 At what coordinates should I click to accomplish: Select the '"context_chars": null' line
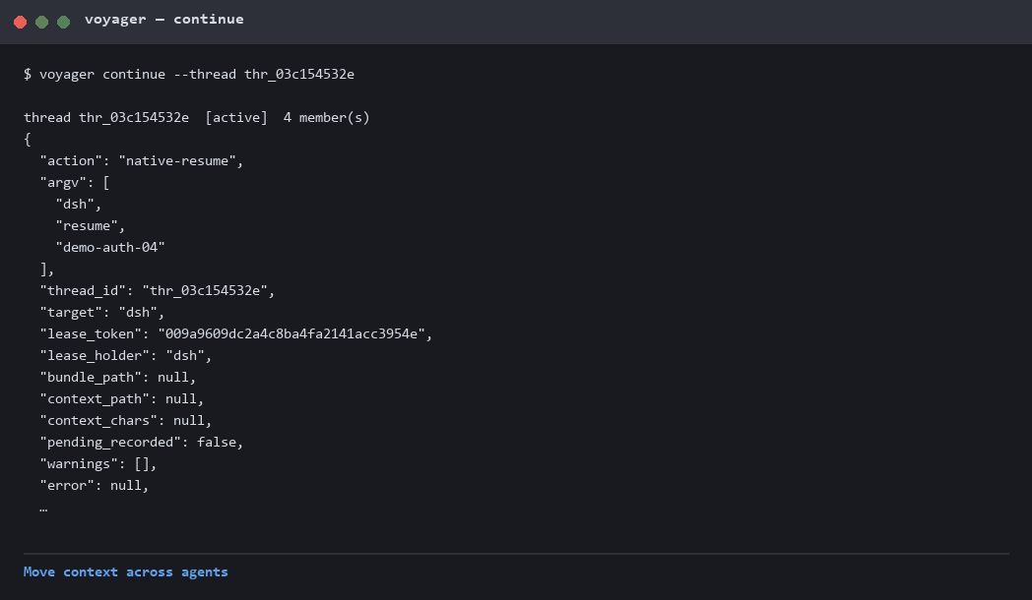point(126,421)
